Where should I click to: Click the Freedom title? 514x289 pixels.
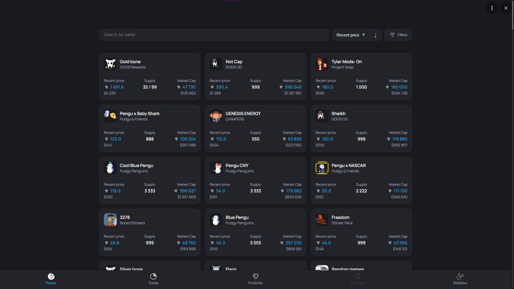(x=341, y=218)
